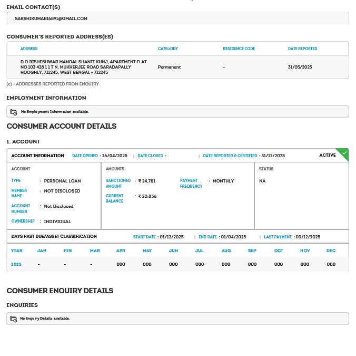Viewport: 356px width, 356px height.
Task: Click the DEC month column header
Action: (x=331, y=251)
